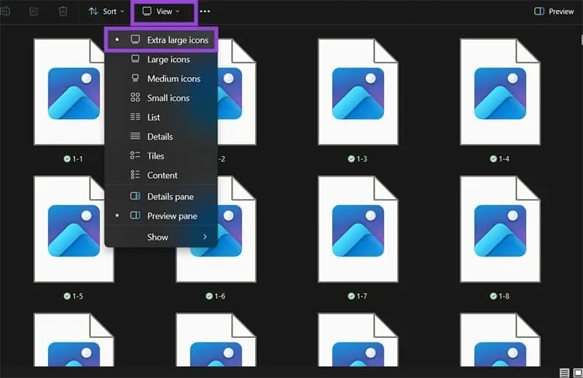The image size is (583, 378).
Task: Click the file name label 1-7
Action: [361, 296]
